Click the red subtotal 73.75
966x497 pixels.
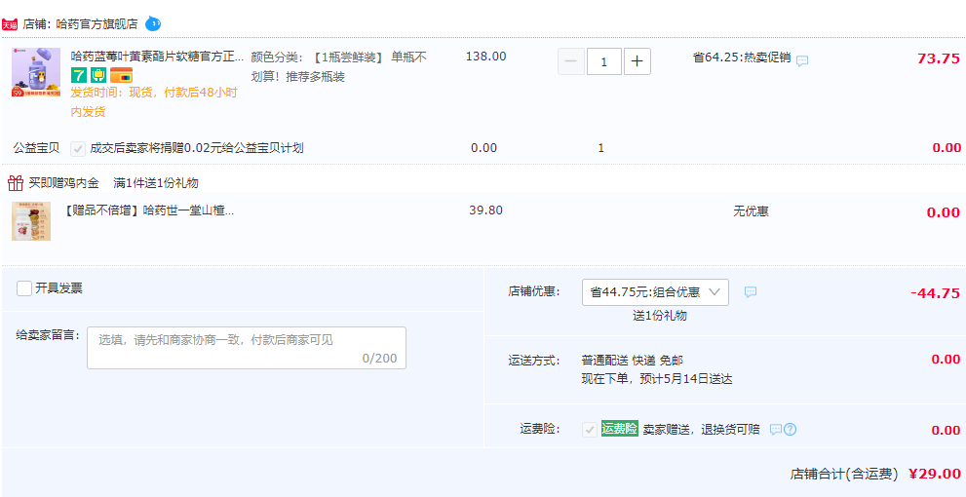point(939,58)
